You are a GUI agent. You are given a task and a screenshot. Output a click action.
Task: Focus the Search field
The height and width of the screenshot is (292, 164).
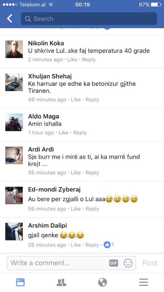click(89, 19)
